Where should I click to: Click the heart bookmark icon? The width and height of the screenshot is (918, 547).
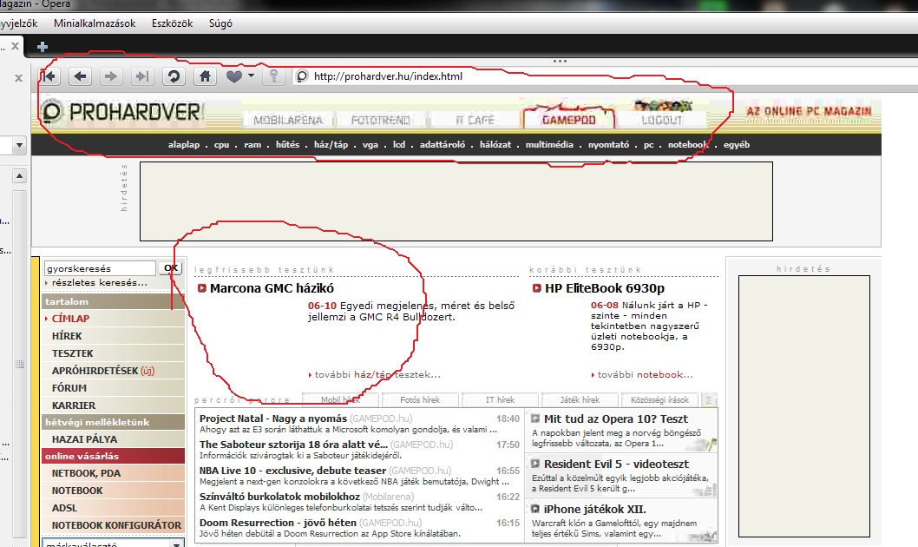234,76
